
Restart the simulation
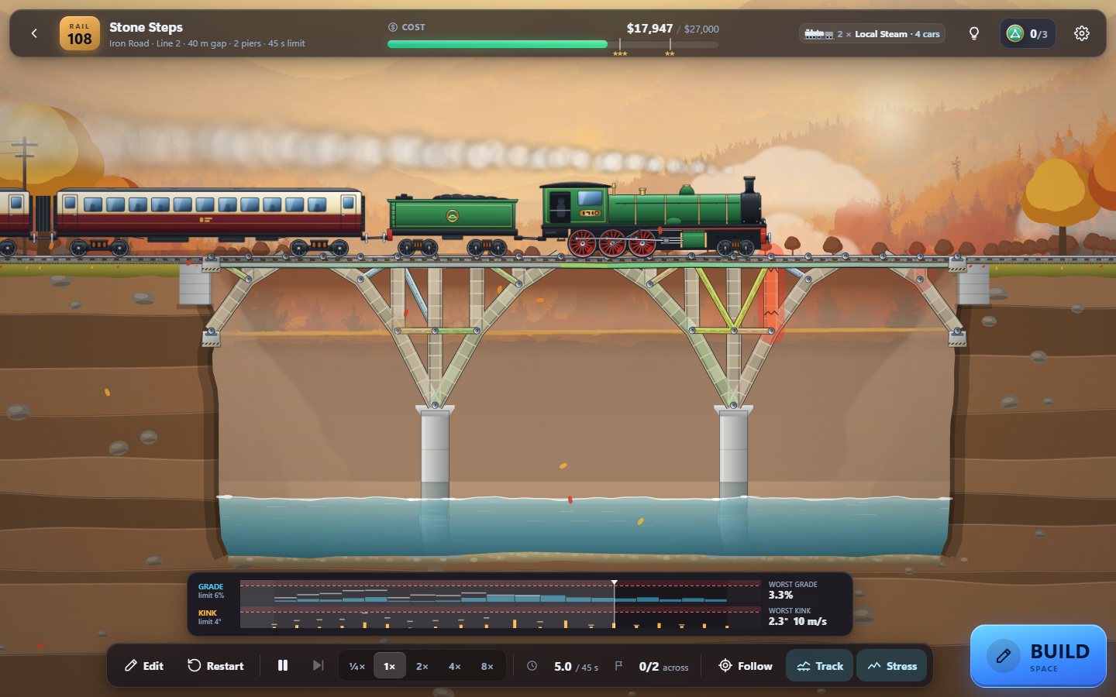215,666
